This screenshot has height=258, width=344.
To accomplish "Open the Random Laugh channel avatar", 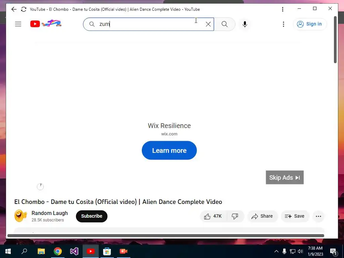I will click(20, 216).
